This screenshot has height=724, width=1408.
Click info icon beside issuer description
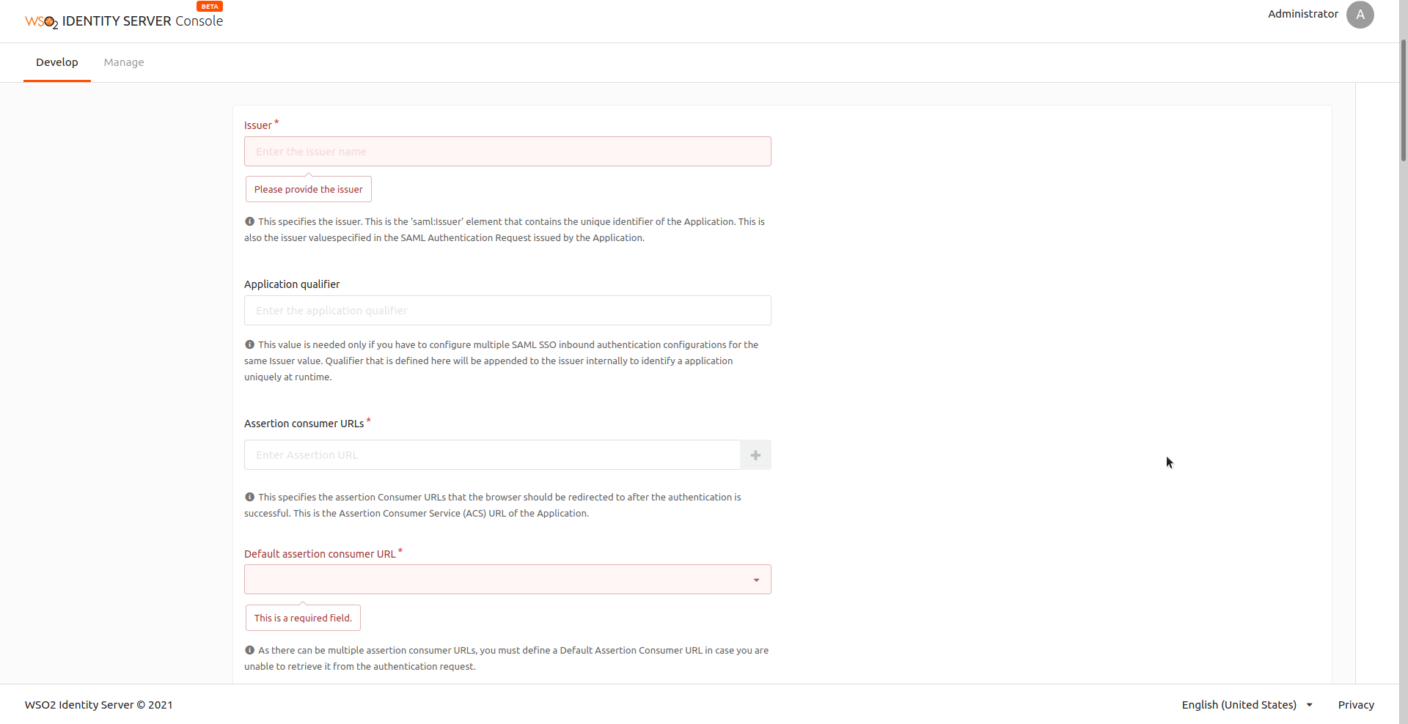(249, 221)
